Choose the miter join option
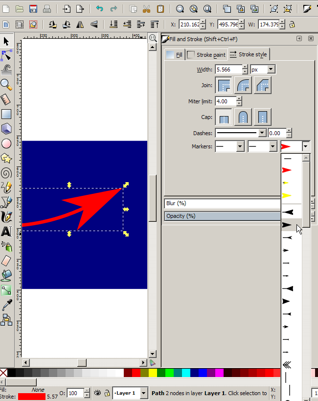The height and width of the screenshot is (401, 318). tap(224, 85)
